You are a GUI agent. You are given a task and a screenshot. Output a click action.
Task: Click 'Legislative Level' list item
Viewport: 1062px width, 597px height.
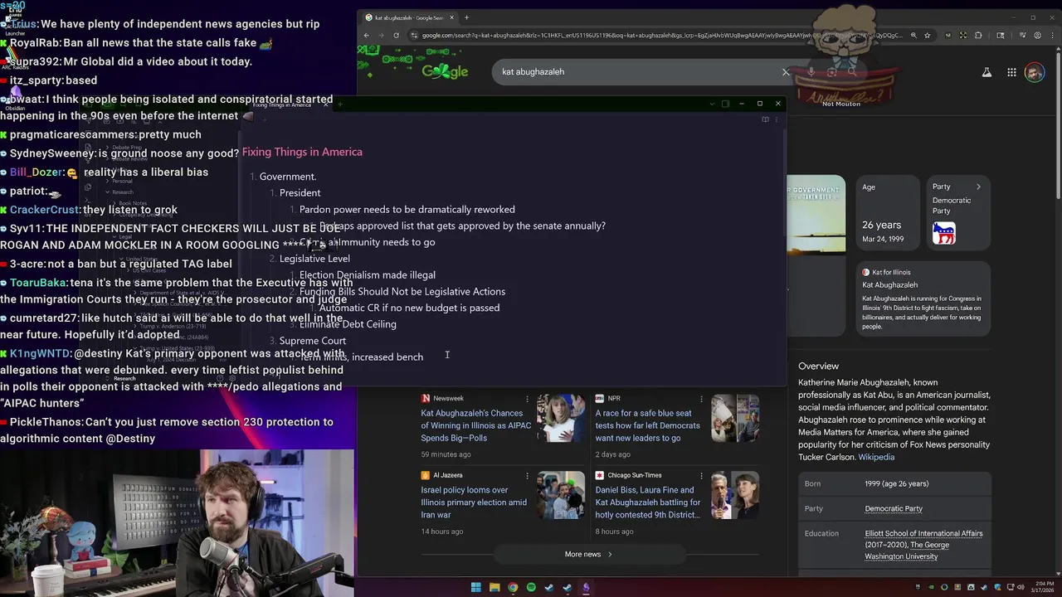point(314,259)
